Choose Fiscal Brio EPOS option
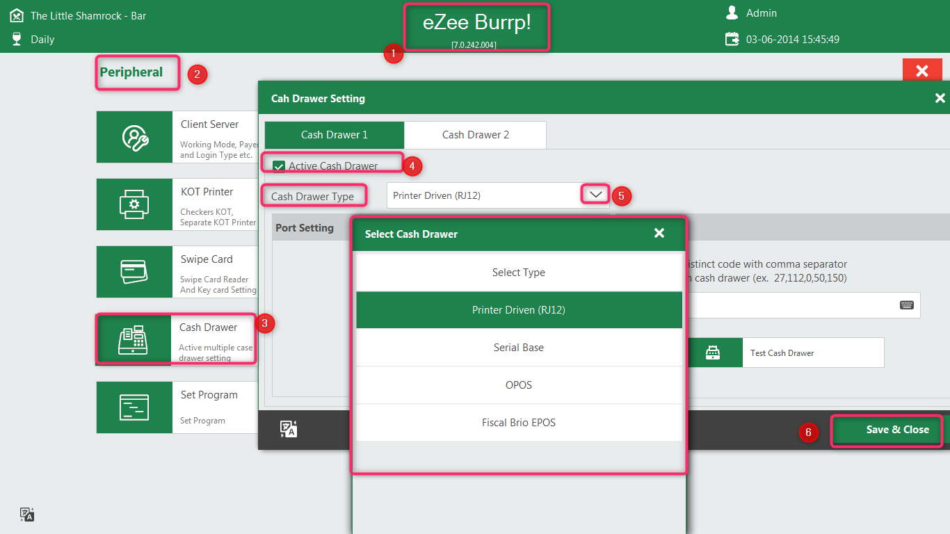 click(x=519, y=423)
